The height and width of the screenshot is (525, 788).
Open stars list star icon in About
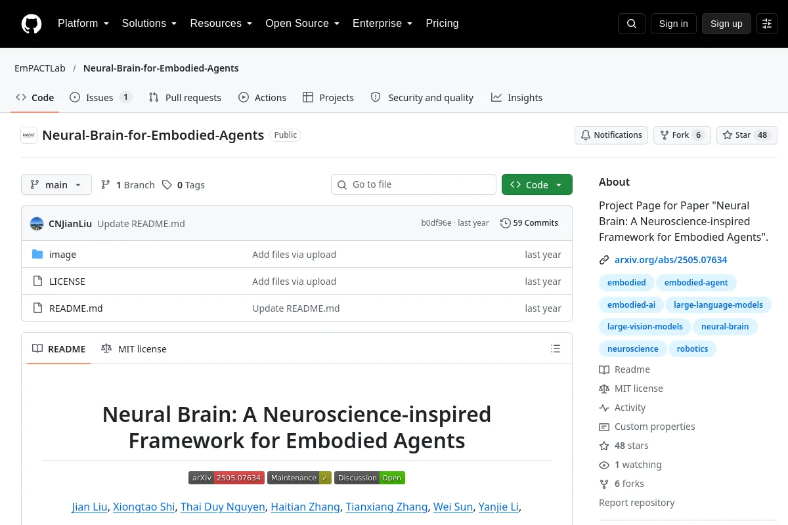[x=604, y=446]
